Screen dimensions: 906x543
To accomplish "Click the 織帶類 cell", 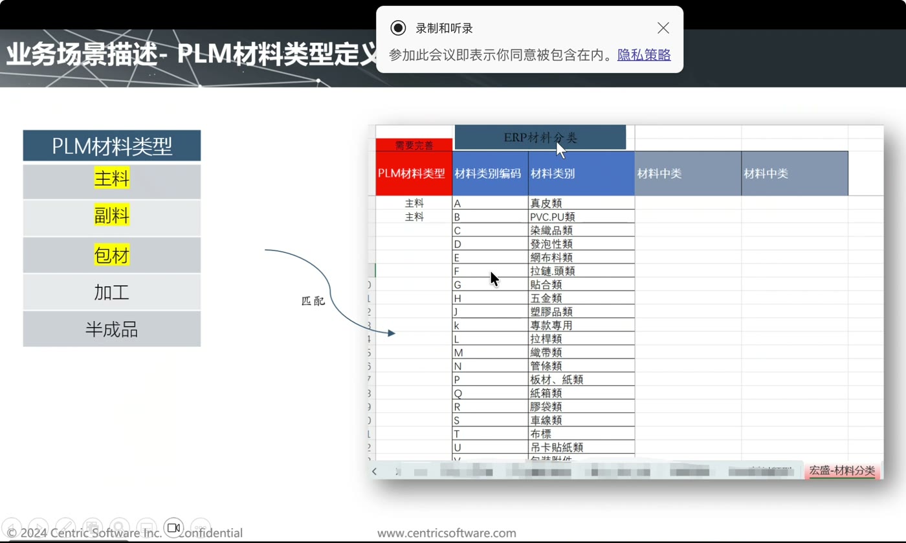I will 582,353.
